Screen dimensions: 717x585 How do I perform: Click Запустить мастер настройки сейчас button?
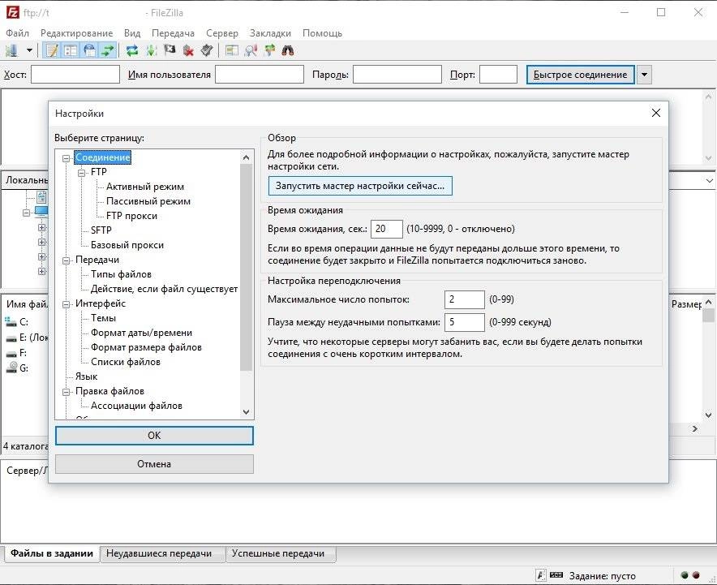tap(360, 186)
